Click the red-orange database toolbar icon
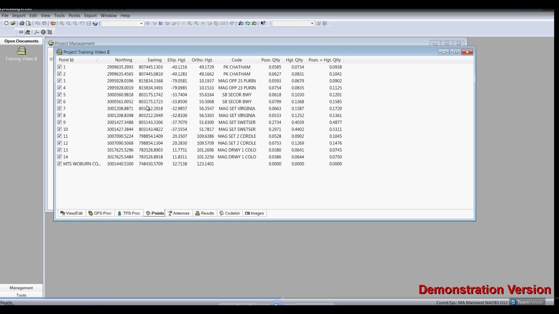The height and width of the screenshot is (314, 559). click(x=53, y=23)
